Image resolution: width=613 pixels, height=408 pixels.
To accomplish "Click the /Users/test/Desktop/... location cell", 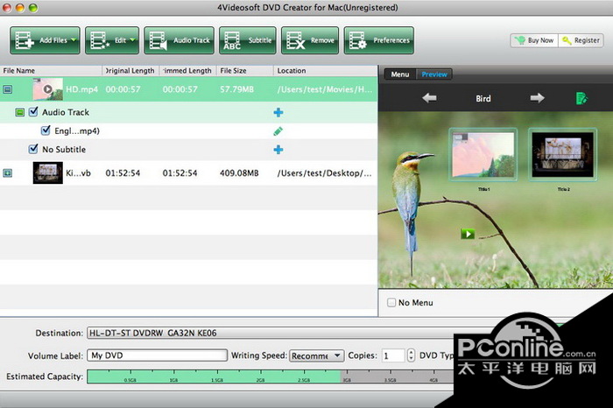I will (325, 172).
